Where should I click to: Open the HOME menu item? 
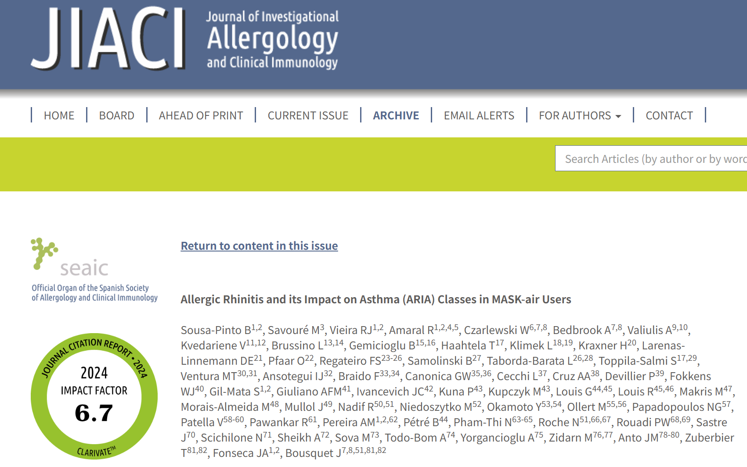point(59,115)
